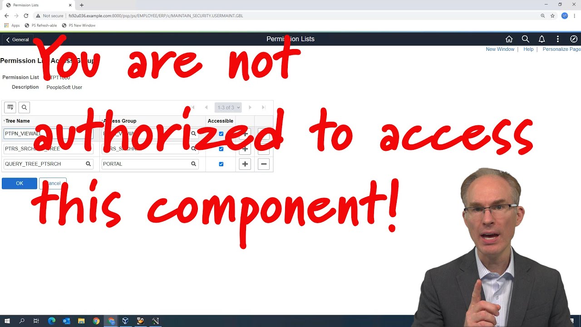Viewport: 581px width, 327px height.
Task: Open Outlook from taskbar
Action: pyautogui.click(x=66, y=321)
